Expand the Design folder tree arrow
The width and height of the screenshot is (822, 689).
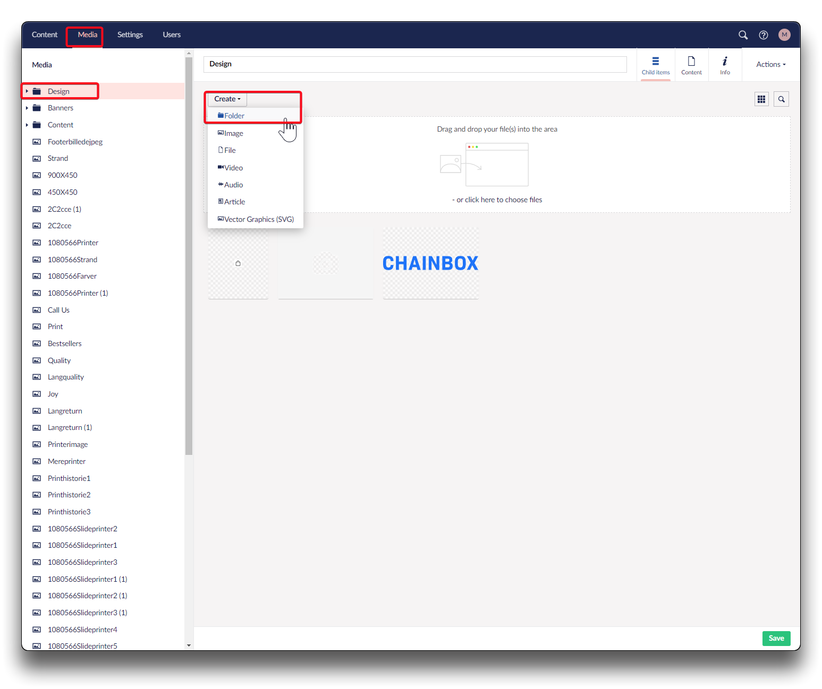[27, 91]
